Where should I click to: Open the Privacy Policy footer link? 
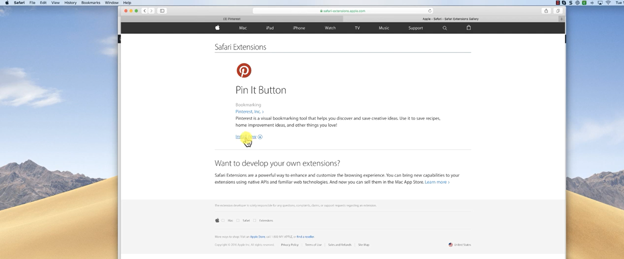point(289,245)
